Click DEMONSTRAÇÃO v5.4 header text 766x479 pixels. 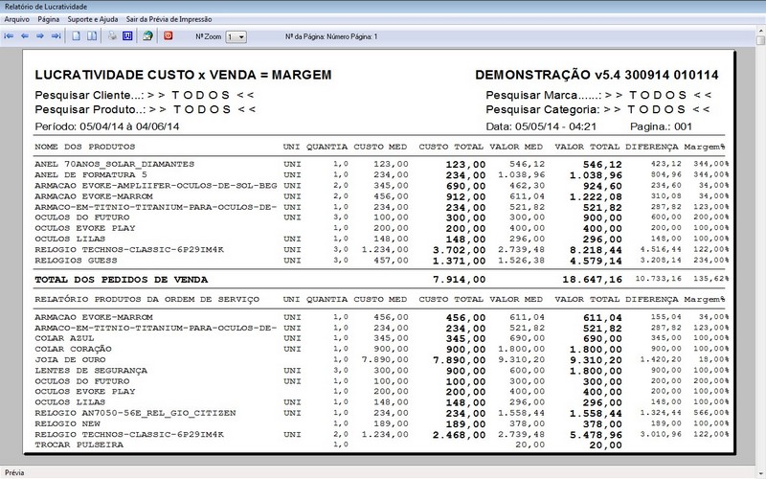[597, 75]
